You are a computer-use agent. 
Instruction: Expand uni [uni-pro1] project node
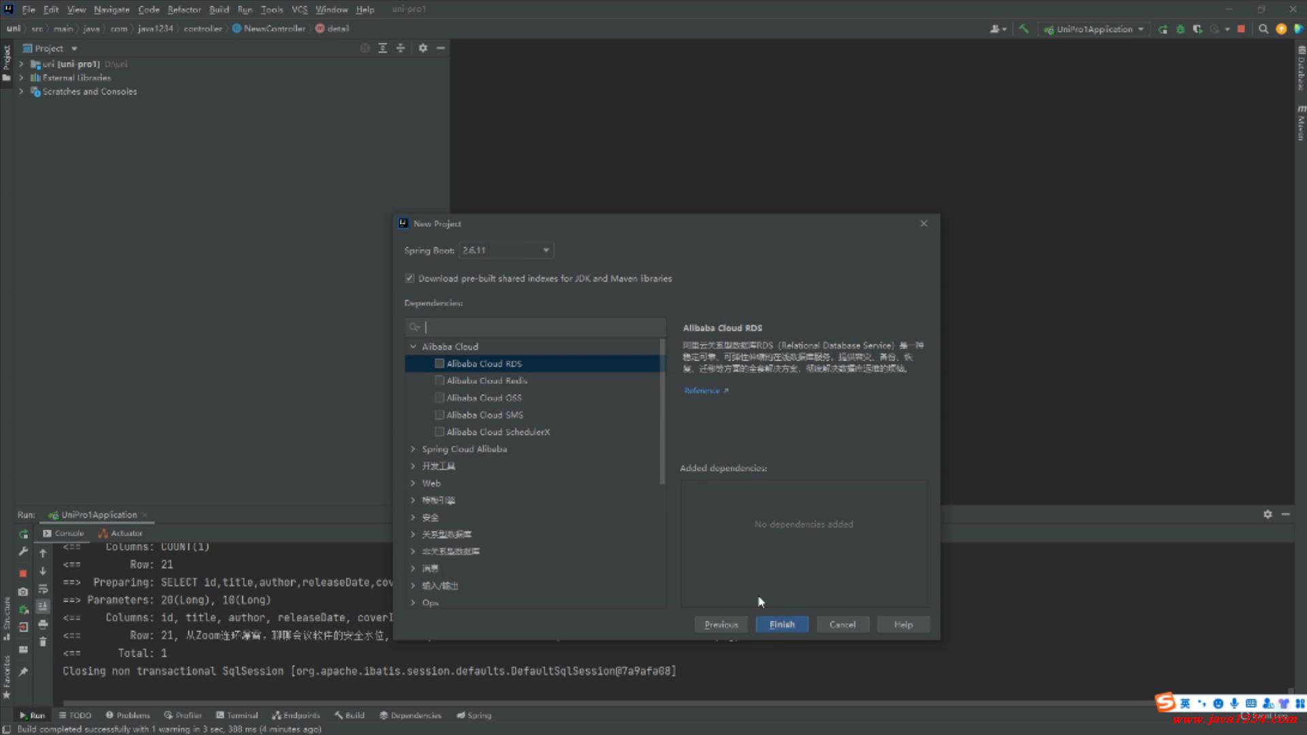21,64
